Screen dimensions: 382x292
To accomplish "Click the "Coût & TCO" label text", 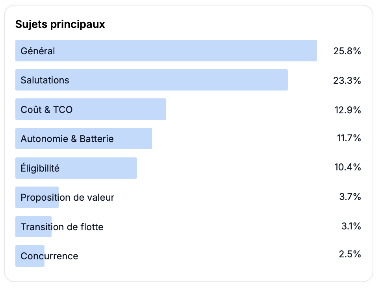I will (46, 109).
